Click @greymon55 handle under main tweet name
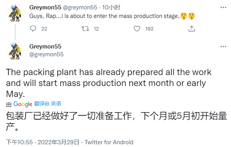Viewport: 231px width, 147px height. [47, 54]
